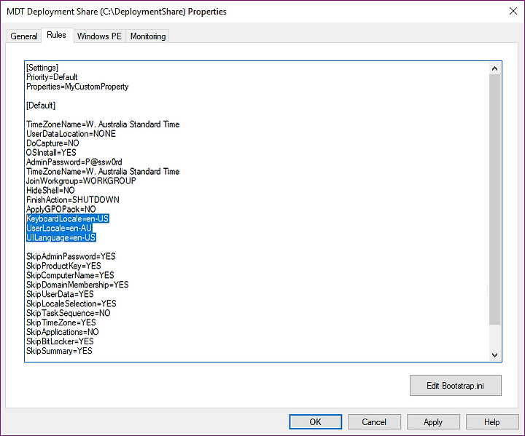Click HideShell=NO line
The image size is (525, 436).
tap(50, 190)
